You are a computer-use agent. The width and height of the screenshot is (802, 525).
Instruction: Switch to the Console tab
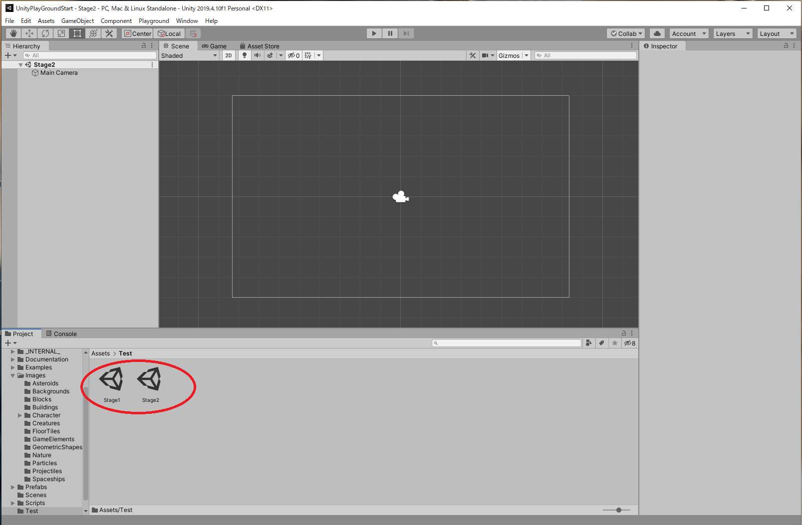click(x=61, y=334)
